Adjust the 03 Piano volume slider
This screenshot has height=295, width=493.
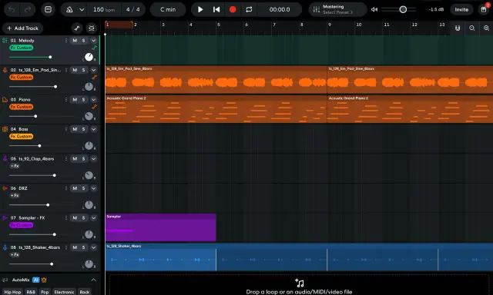click(x=35, y=116)
